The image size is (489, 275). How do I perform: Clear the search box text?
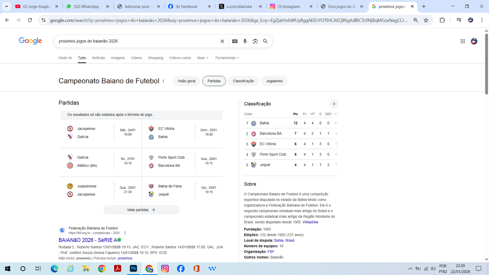pos(222,41)
